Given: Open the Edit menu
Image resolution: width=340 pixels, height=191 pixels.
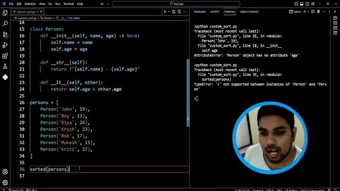Looking at the screenshot, I should point(19,4).
